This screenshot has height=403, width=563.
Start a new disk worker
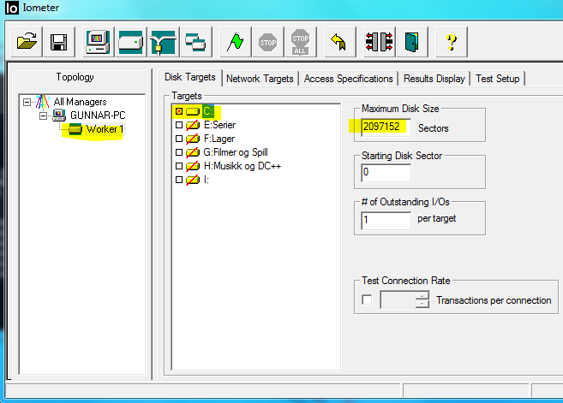(x=131, y=42)
